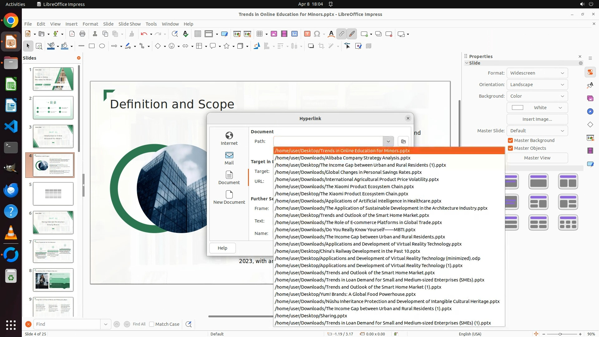Viewport: 599px width, 337px height.
Task: Select the Ellipse drawing tool
Action: coord(102,46)
